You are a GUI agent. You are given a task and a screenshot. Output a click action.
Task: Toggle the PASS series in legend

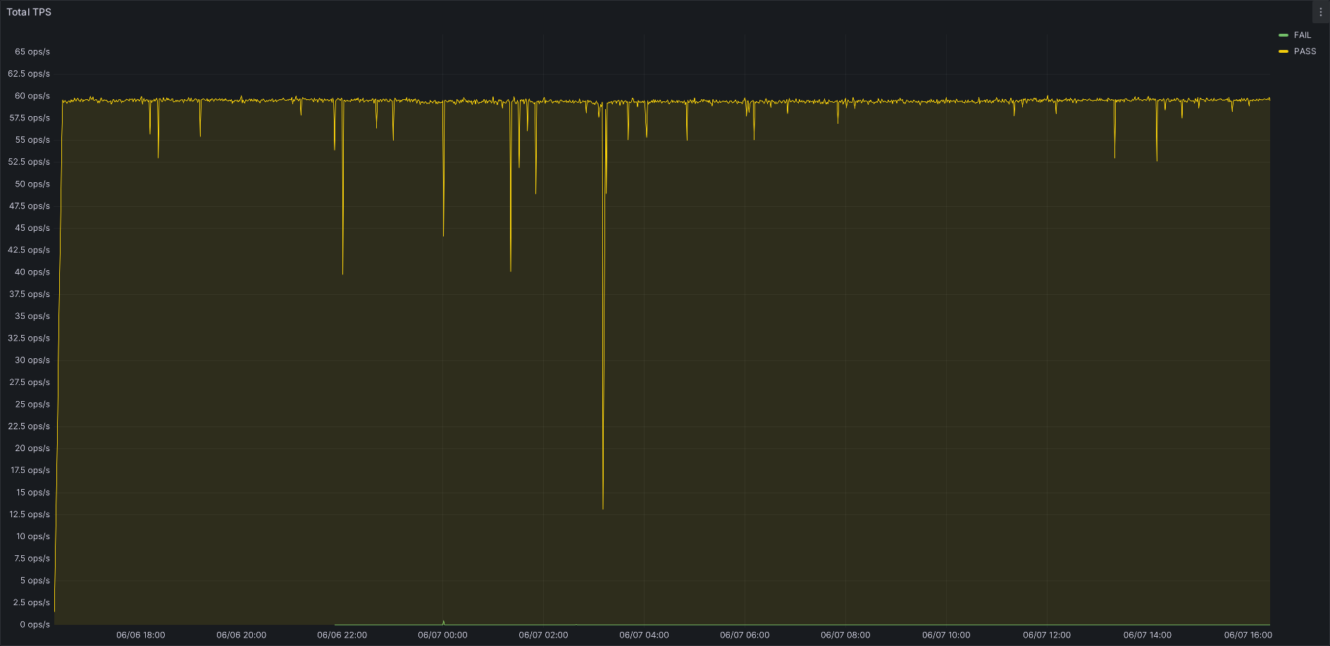tap(1305, 51)
